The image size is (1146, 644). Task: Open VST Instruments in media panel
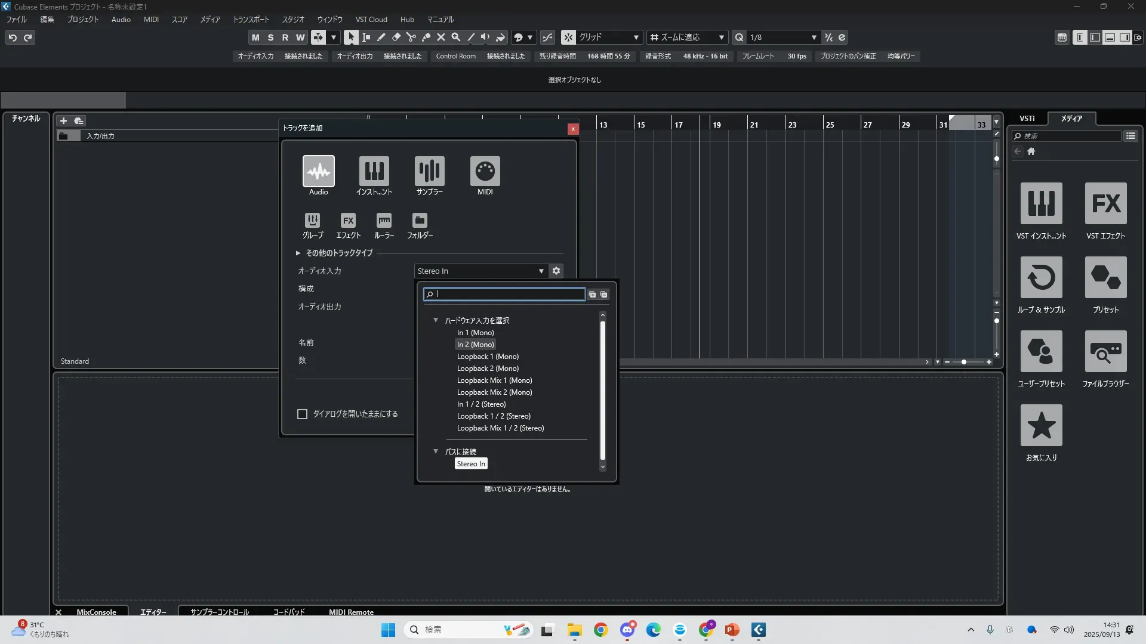coord(1041,203)
